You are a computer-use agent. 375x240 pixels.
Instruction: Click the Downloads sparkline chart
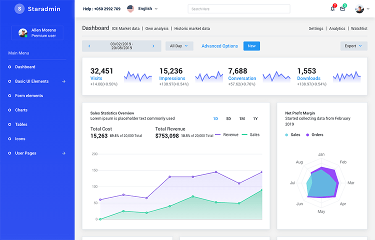[346, 76]
